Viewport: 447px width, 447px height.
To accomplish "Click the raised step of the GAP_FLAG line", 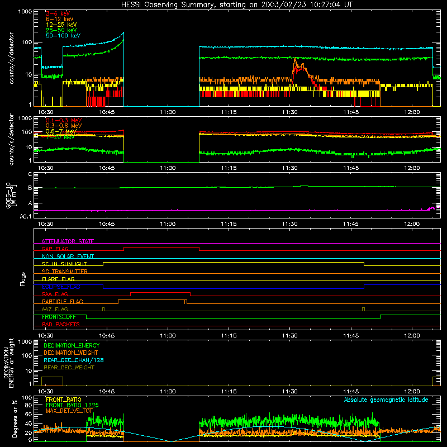I will click(161, 247).
